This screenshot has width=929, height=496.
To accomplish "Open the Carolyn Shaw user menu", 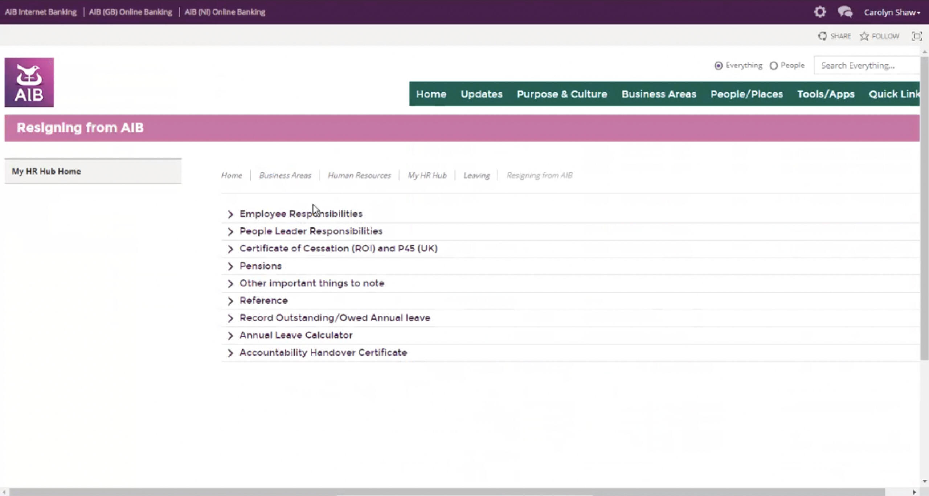I will 892,12.
